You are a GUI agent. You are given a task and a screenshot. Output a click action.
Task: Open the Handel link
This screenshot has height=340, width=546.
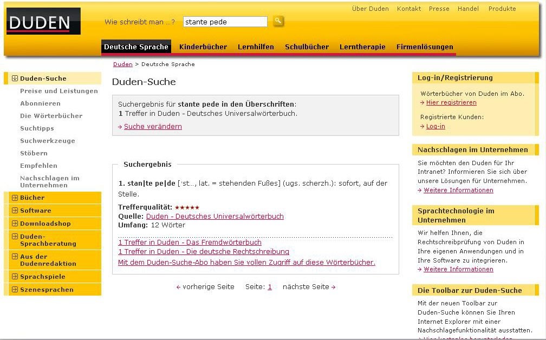[x=468, y=9]
